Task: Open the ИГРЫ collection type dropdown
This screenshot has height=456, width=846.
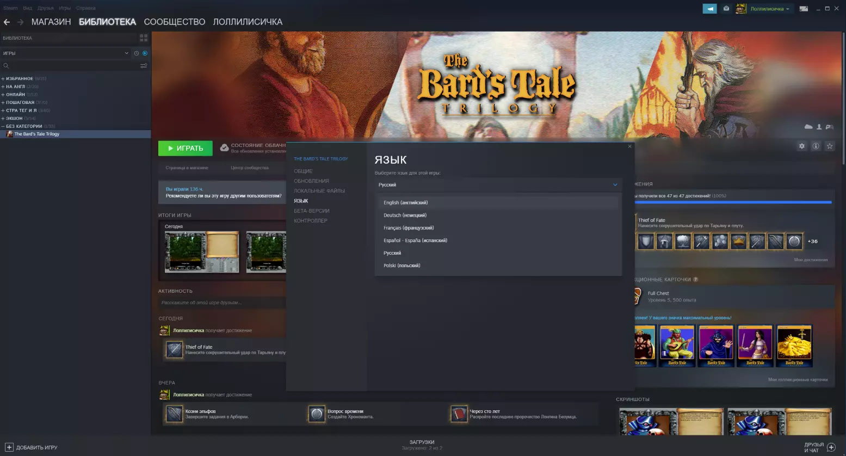Action: [65, 53]
